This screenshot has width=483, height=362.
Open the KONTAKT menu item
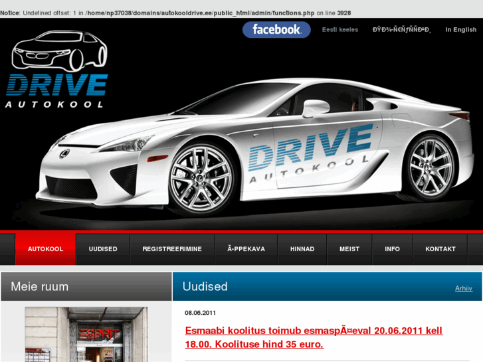point(440,249)
